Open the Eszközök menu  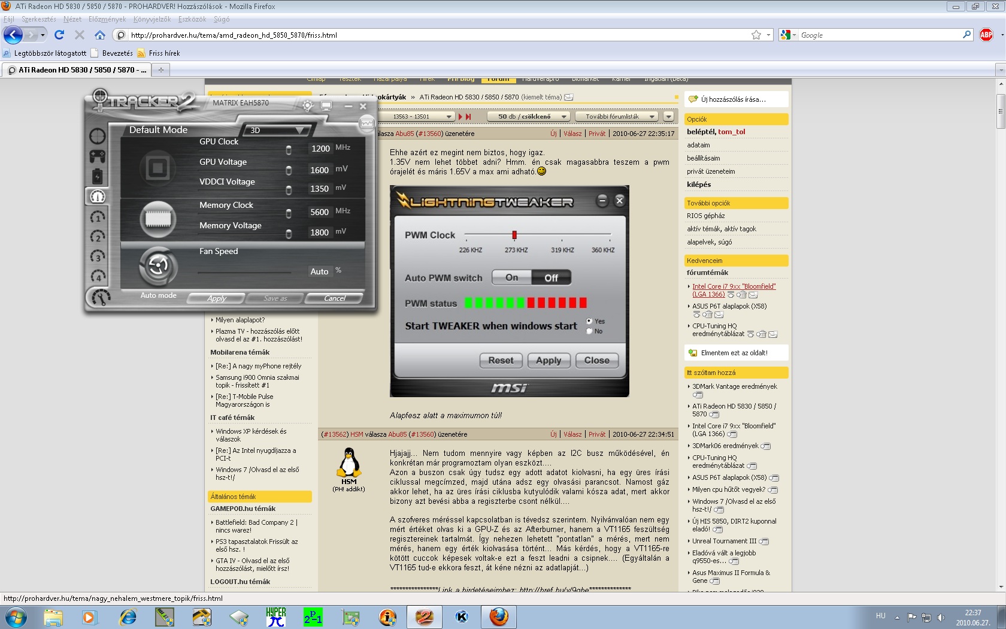coord(192,19)
